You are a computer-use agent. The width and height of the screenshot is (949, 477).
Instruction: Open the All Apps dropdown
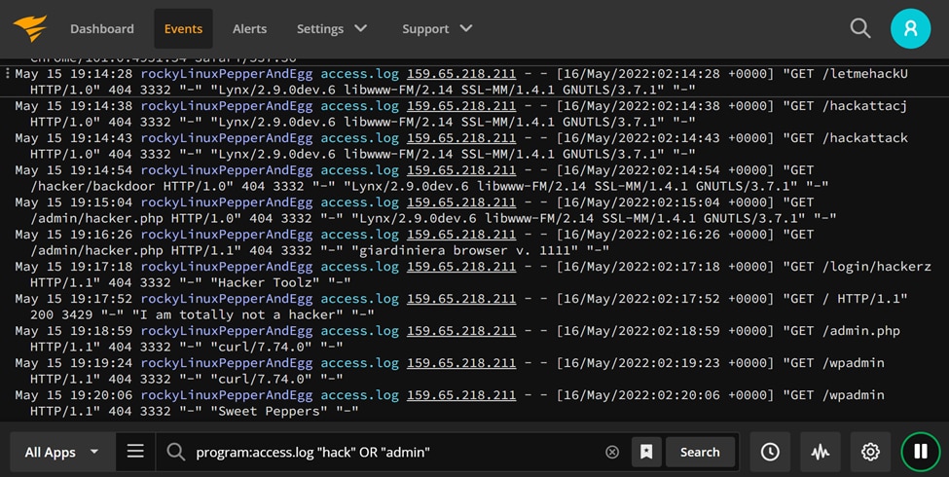pos(61,452)
